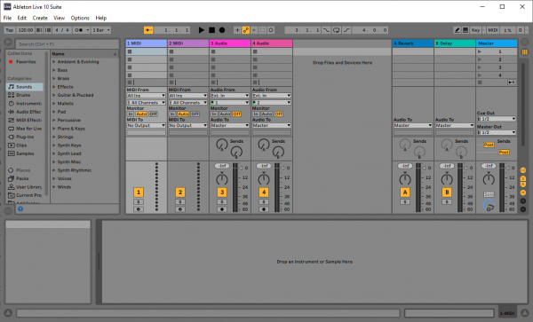Toggle Track 4 activator button
533x322 pixels.
click(264, 192)
